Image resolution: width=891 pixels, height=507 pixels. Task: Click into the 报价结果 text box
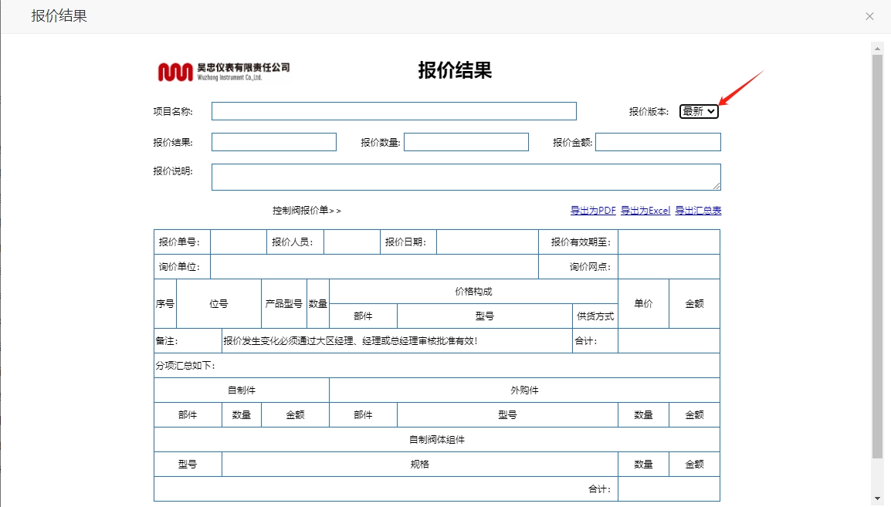(x=274, y=142)
